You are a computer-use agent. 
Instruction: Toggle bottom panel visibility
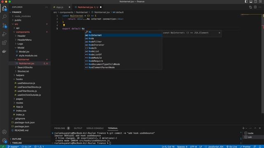pos(251,2)
